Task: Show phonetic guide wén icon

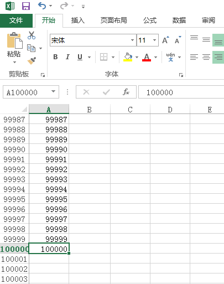Action: pos(170,57)
